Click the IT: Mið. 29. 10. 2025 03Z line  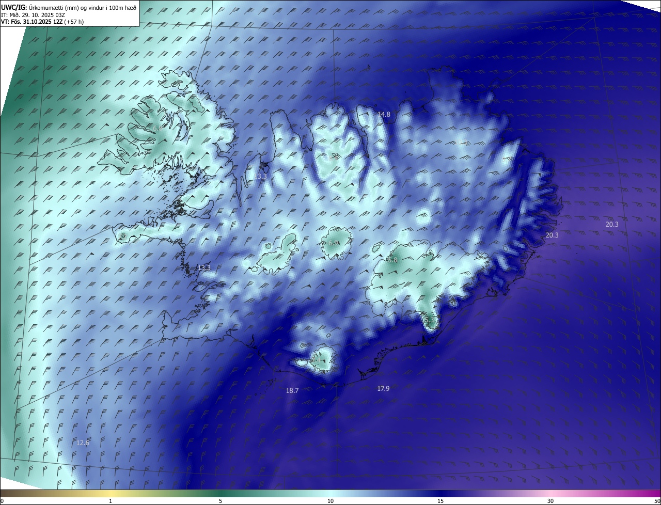(x=33, y=15)
